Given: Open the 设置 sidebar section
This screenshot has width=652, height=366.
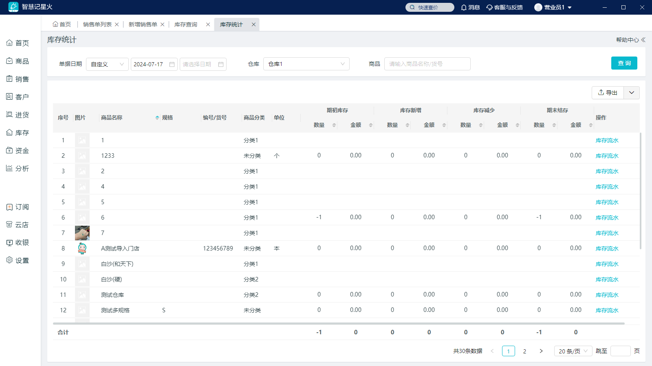Looking at the screenshot, I should click(x=18, y=260).
